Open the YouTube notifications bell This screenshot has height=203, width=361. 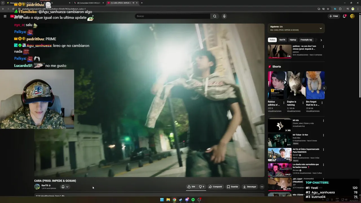pyautogui.click(x=344, y=16)
